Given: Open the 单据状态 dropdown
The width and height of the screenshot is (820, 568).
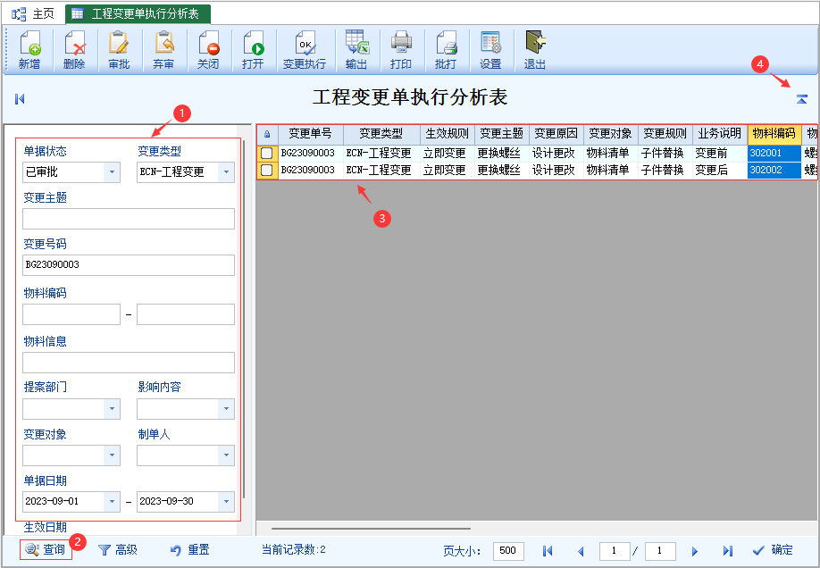Looking at the screenshot, I should click(112, 172).
